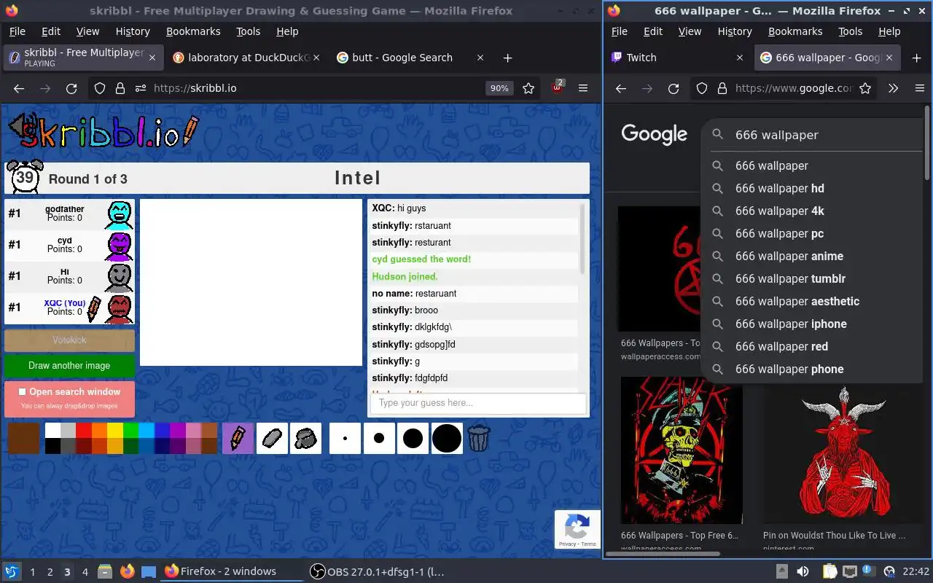
Task: Click the Votekick button
Action: [69, 340]
